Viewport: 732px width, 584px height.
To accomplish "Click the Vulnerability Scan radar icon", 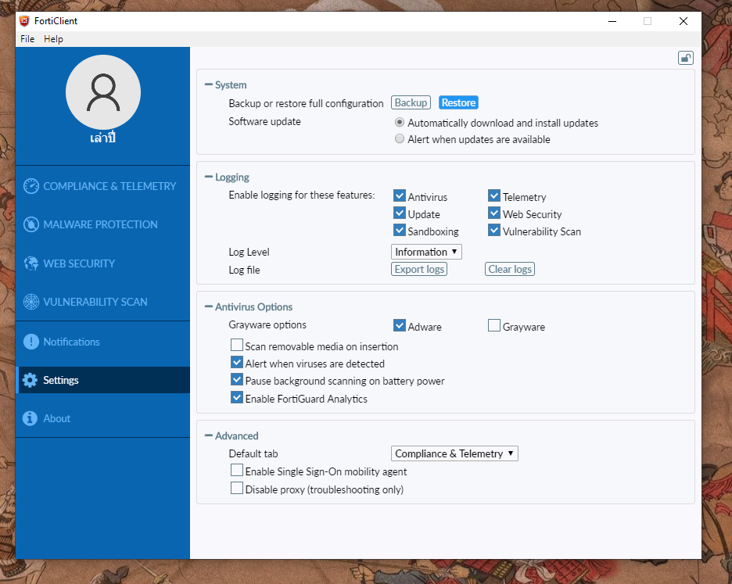I will (31, 302).
